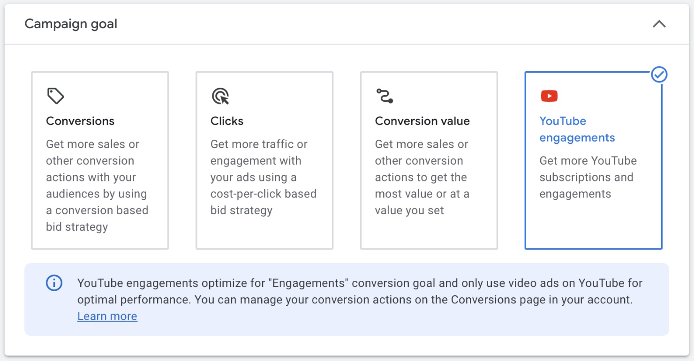Click the Conversion value card description
Image resolution: width=694 pixels, height=361 pixels.
(x=422, y=177)
